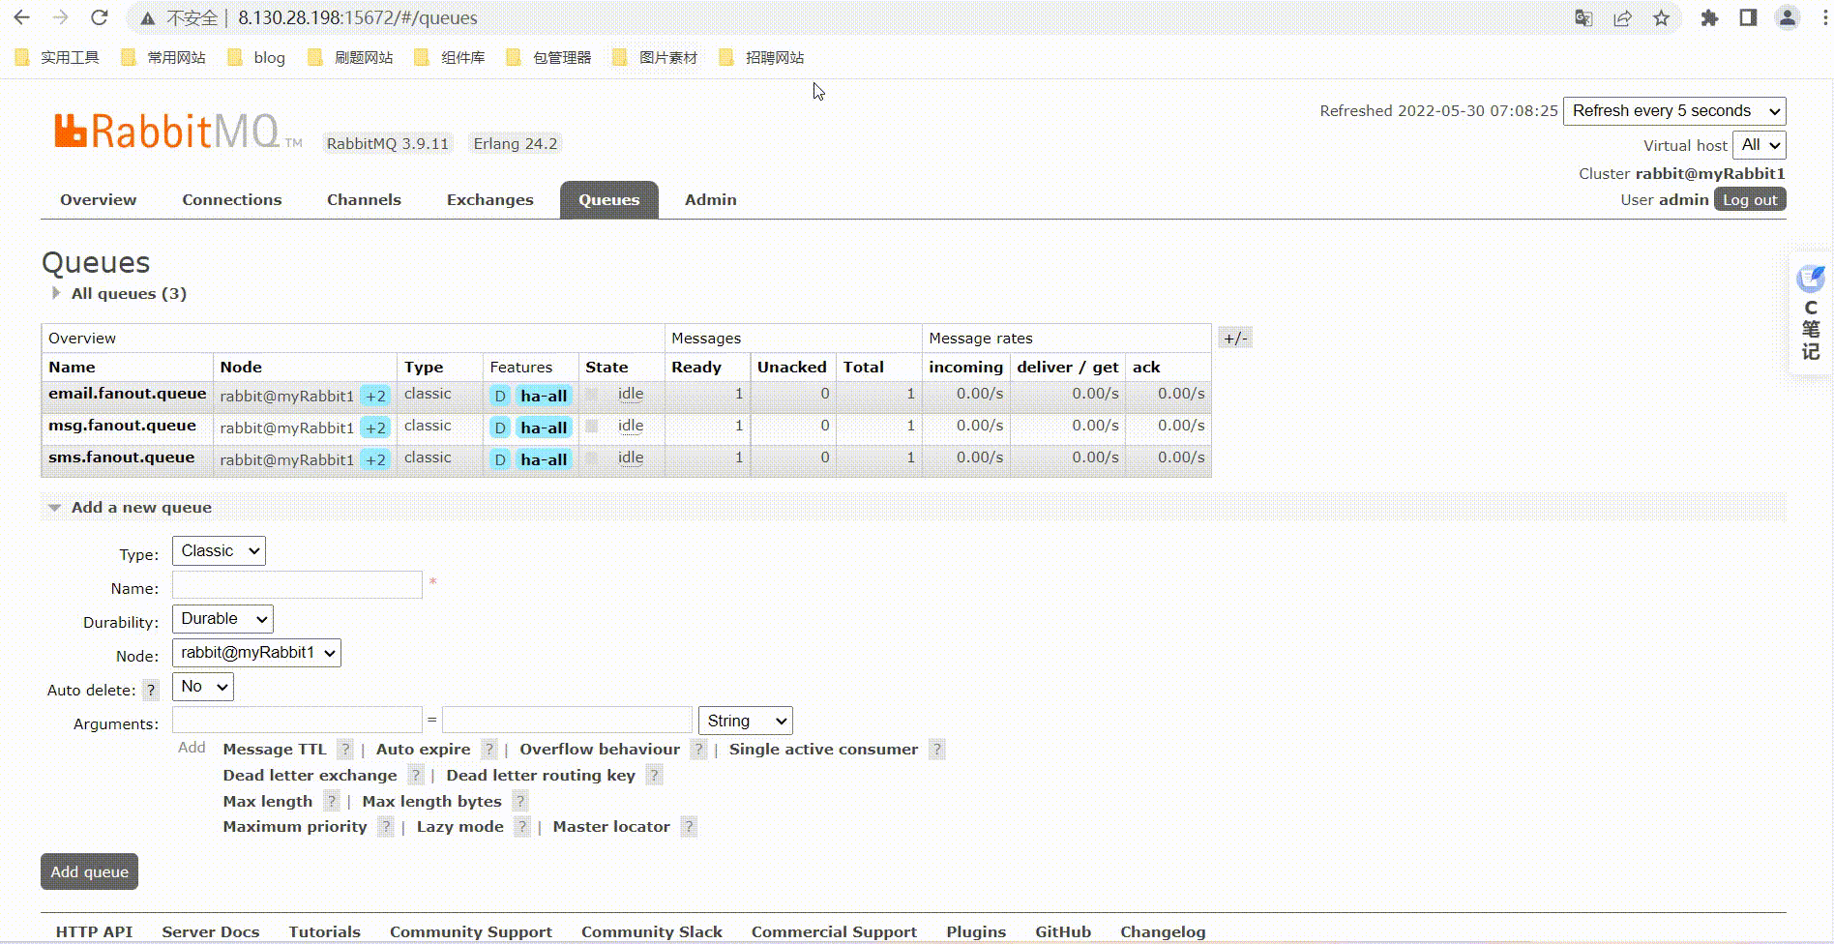Screen dimensions: 1834x944
Task: Open the Channels tab
Action: [364, 200]
